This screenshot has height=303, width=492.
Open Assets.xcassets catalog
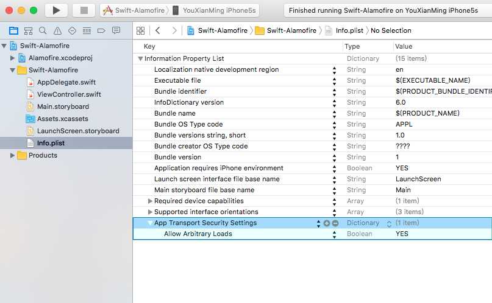click(x=62, y=119)
